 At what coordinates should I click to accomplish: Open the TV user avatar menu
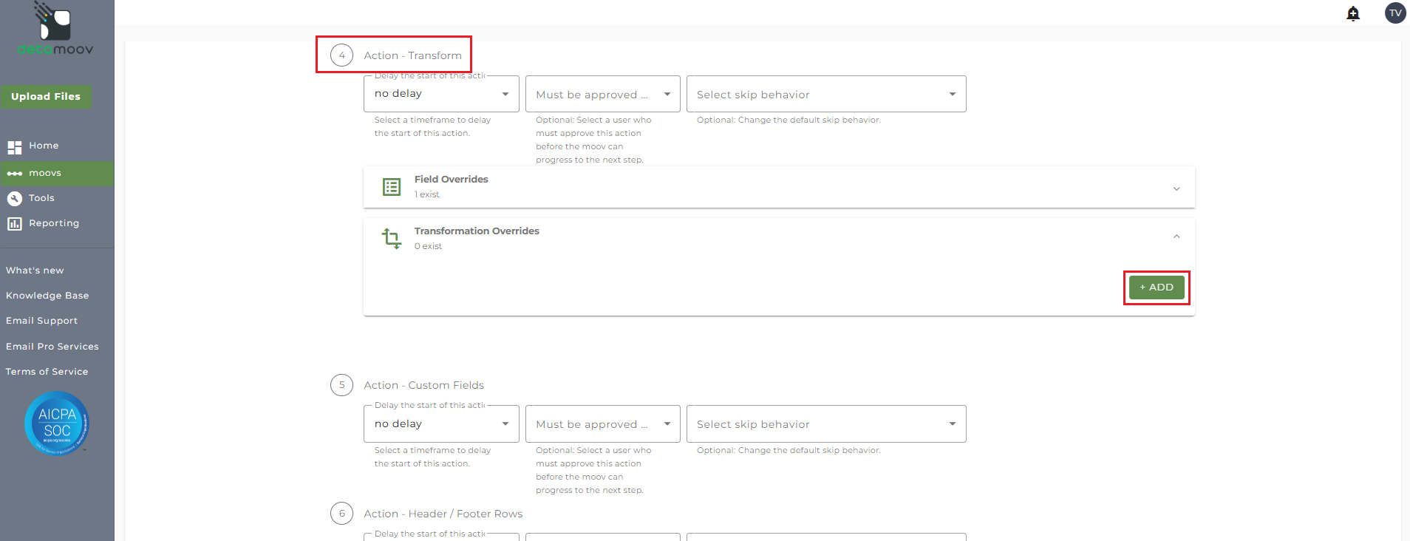(1395, 13)
